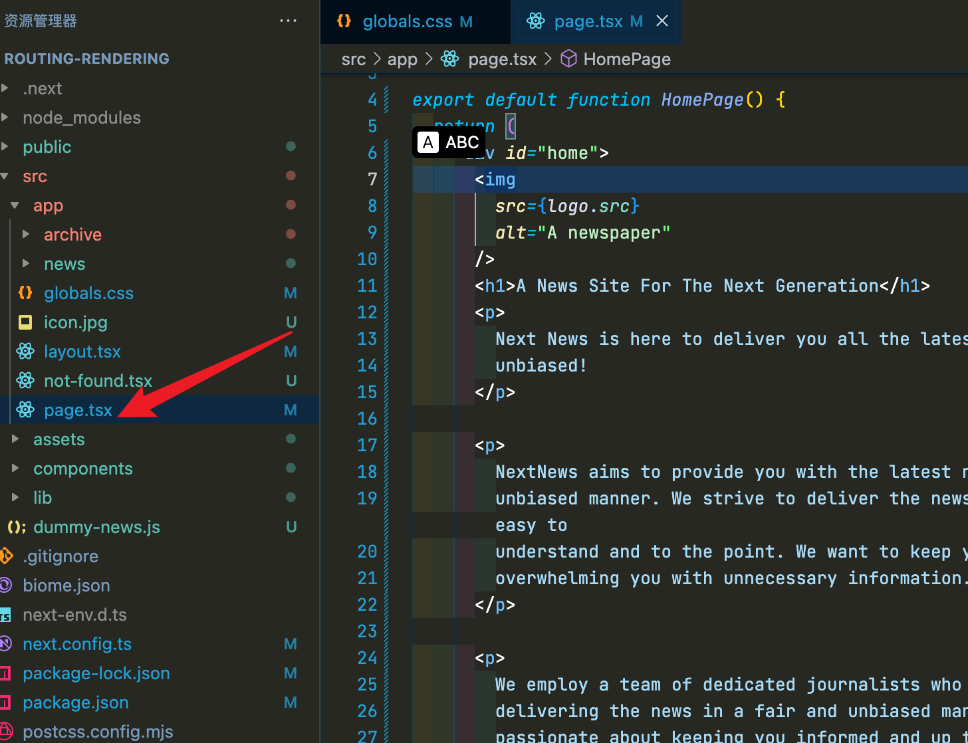Image resolution: width=968 pixels, height=743 pixels.
Task: Place cursor in the h1 heading text line
Action: click(703, 286)
